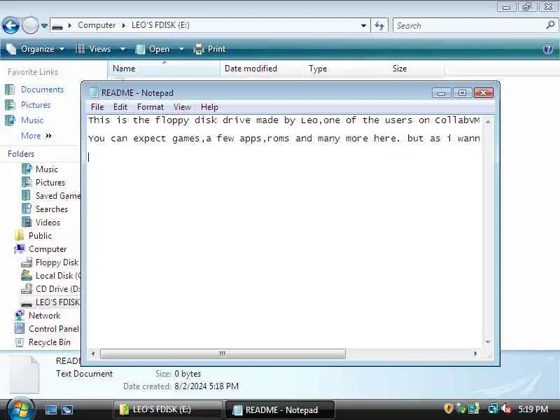Click the greyed Forward navigation arrow
The image size is (560, 420).
point(30,26)
